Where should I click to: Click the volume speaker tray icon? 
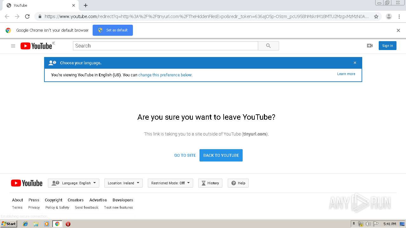point(368,224)
